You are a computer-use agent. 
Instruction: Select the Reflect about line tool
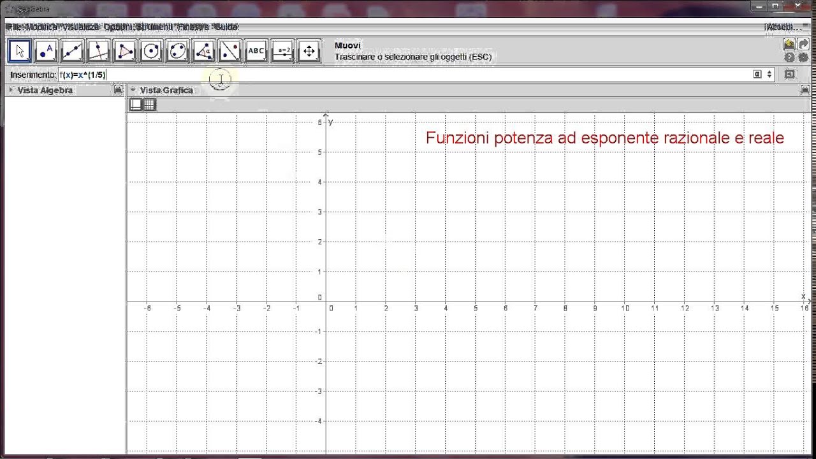tap(229, 52)
